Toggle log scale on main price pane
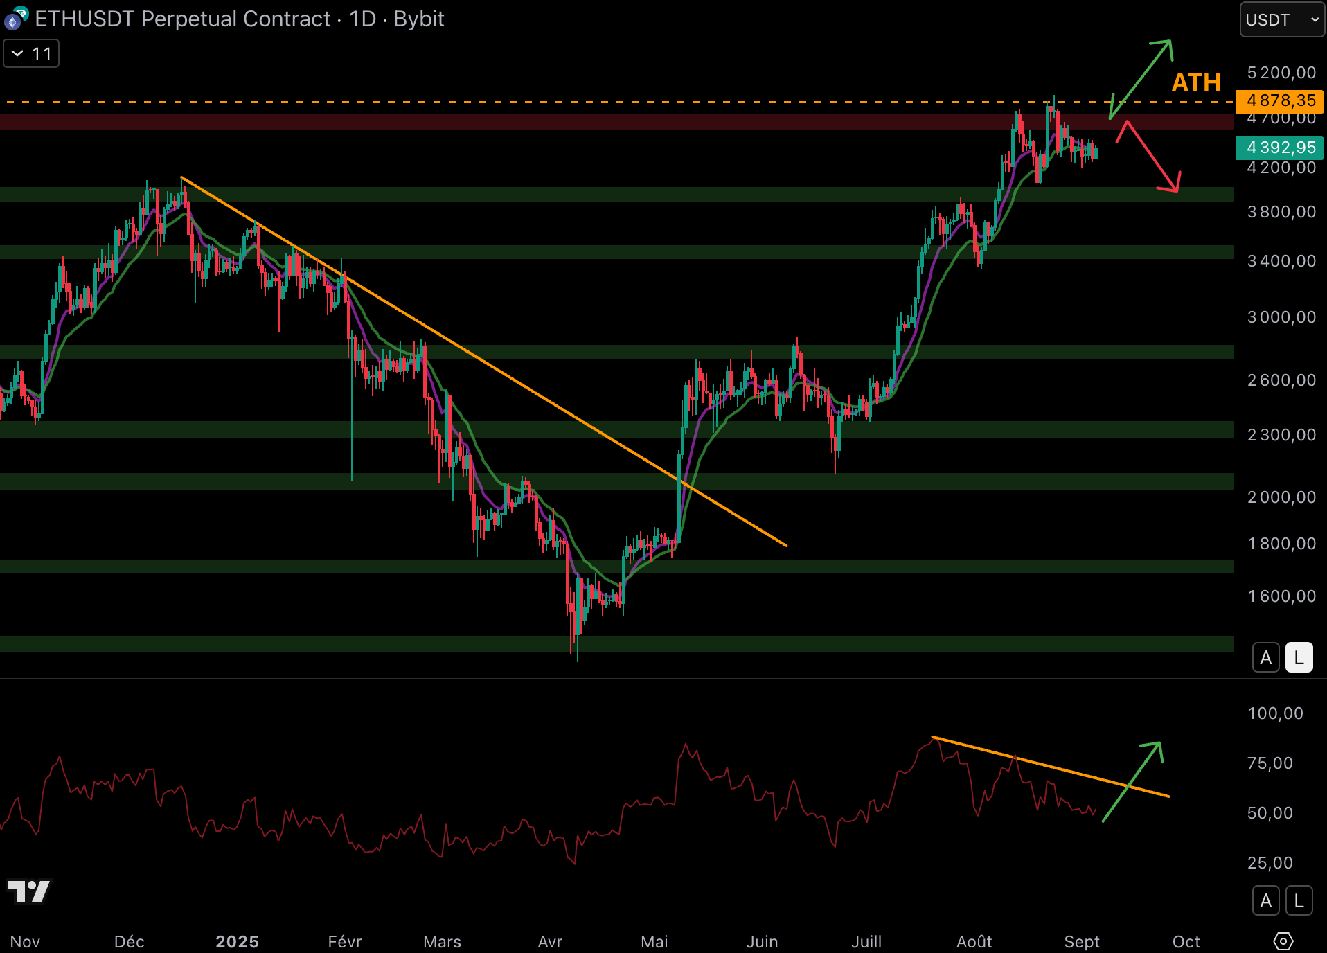1327x953 pixels. 1299,657
